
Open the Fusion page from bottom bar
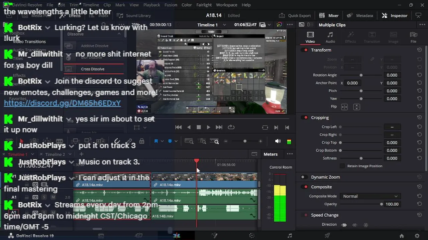pos(214,236)
